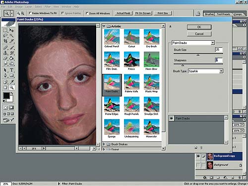Select the Zoom tool in toolbox
This screenshot has height=186, width=248.
[11, 87]
